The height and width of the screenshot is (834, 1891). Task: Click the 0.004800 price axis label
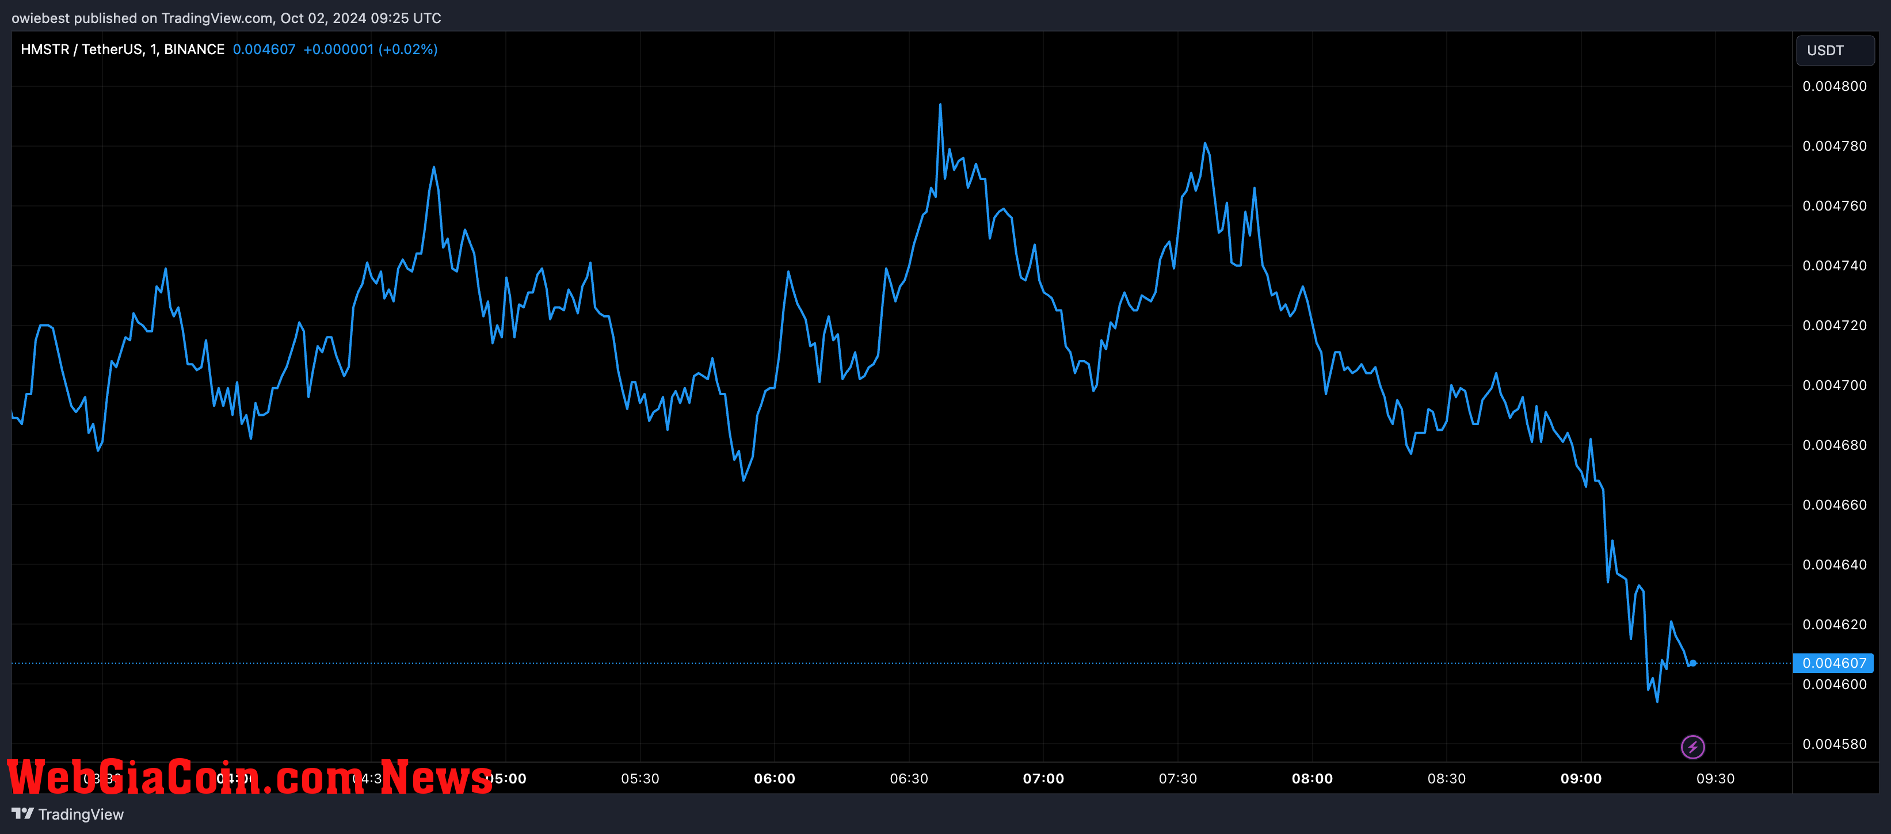coord(1835,86)
